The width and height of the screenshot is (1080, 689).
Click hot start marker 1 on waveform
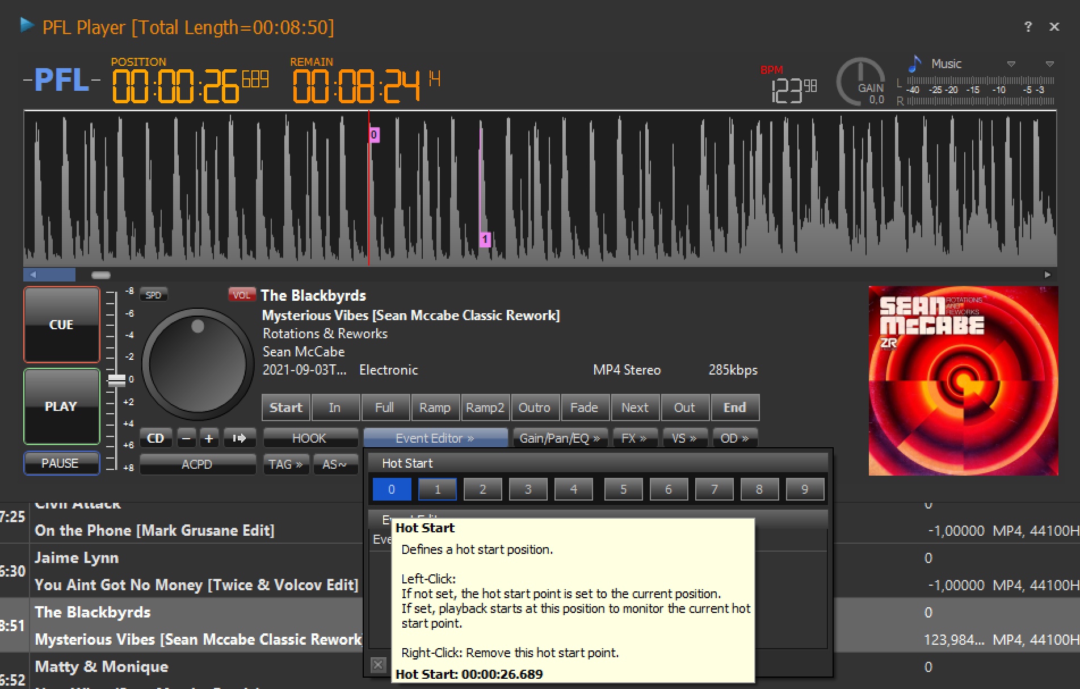(485, 239)
